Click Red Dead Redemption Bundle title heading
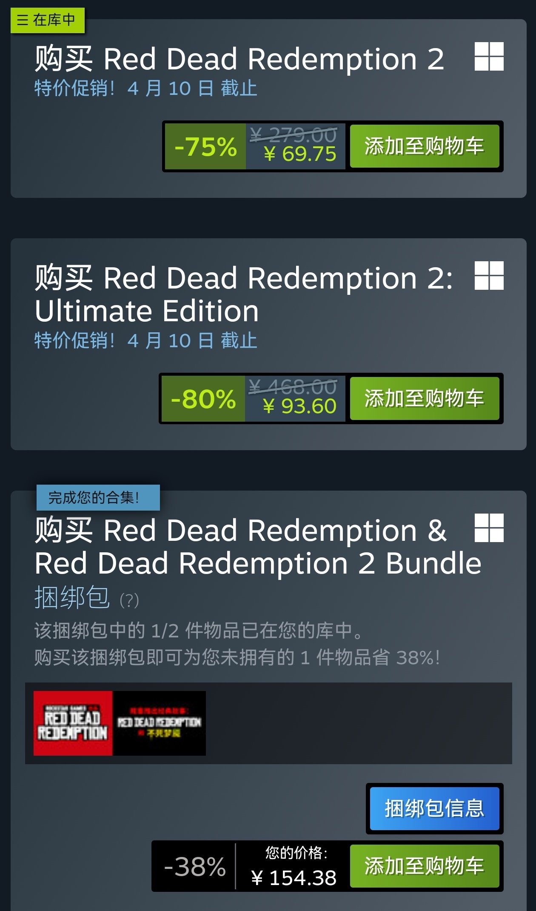The height and width of the screenshot is (911, 536). point(258,546)
